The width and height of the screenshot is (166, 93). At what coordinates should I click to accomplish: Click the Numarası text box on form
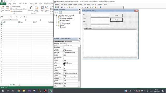(100, 25)
